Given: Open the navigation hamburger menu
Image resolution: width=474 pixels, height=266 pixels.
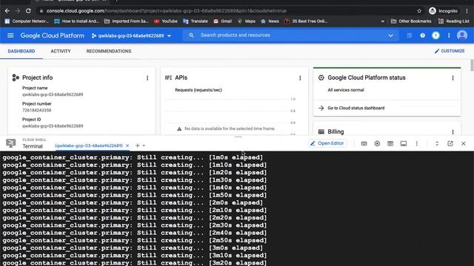Looking at the screenshot, I should (10, 35).
